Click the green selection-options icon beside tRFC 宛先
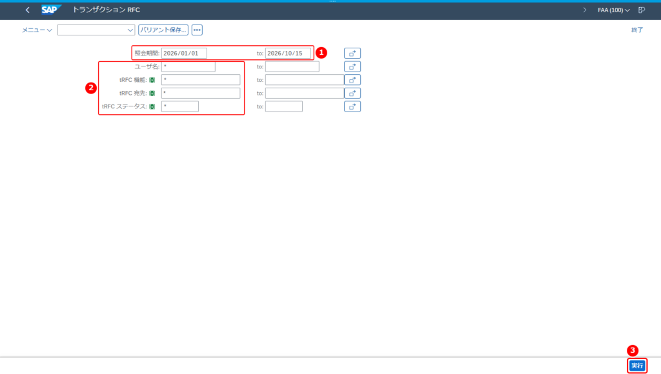The width and height of the screenshot is (661, 374). pos(152,93)
